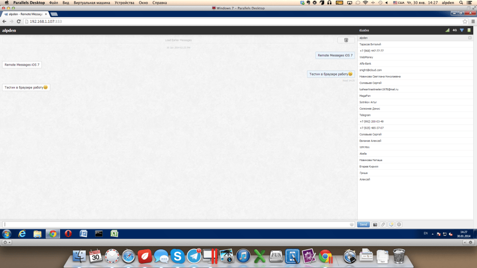Open the Telegram contact in the list
The width and height of the screenshot is (477, 268).
pos(365,115)
